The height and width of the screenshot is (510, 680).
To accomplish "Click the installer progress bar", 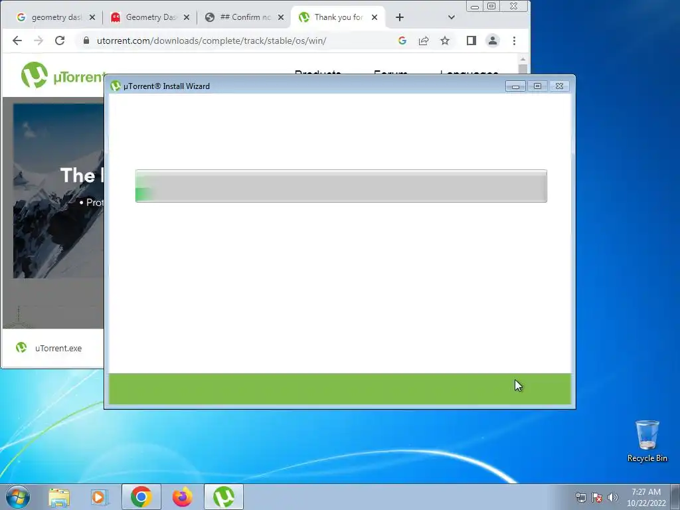I will (x=341, y=186).
